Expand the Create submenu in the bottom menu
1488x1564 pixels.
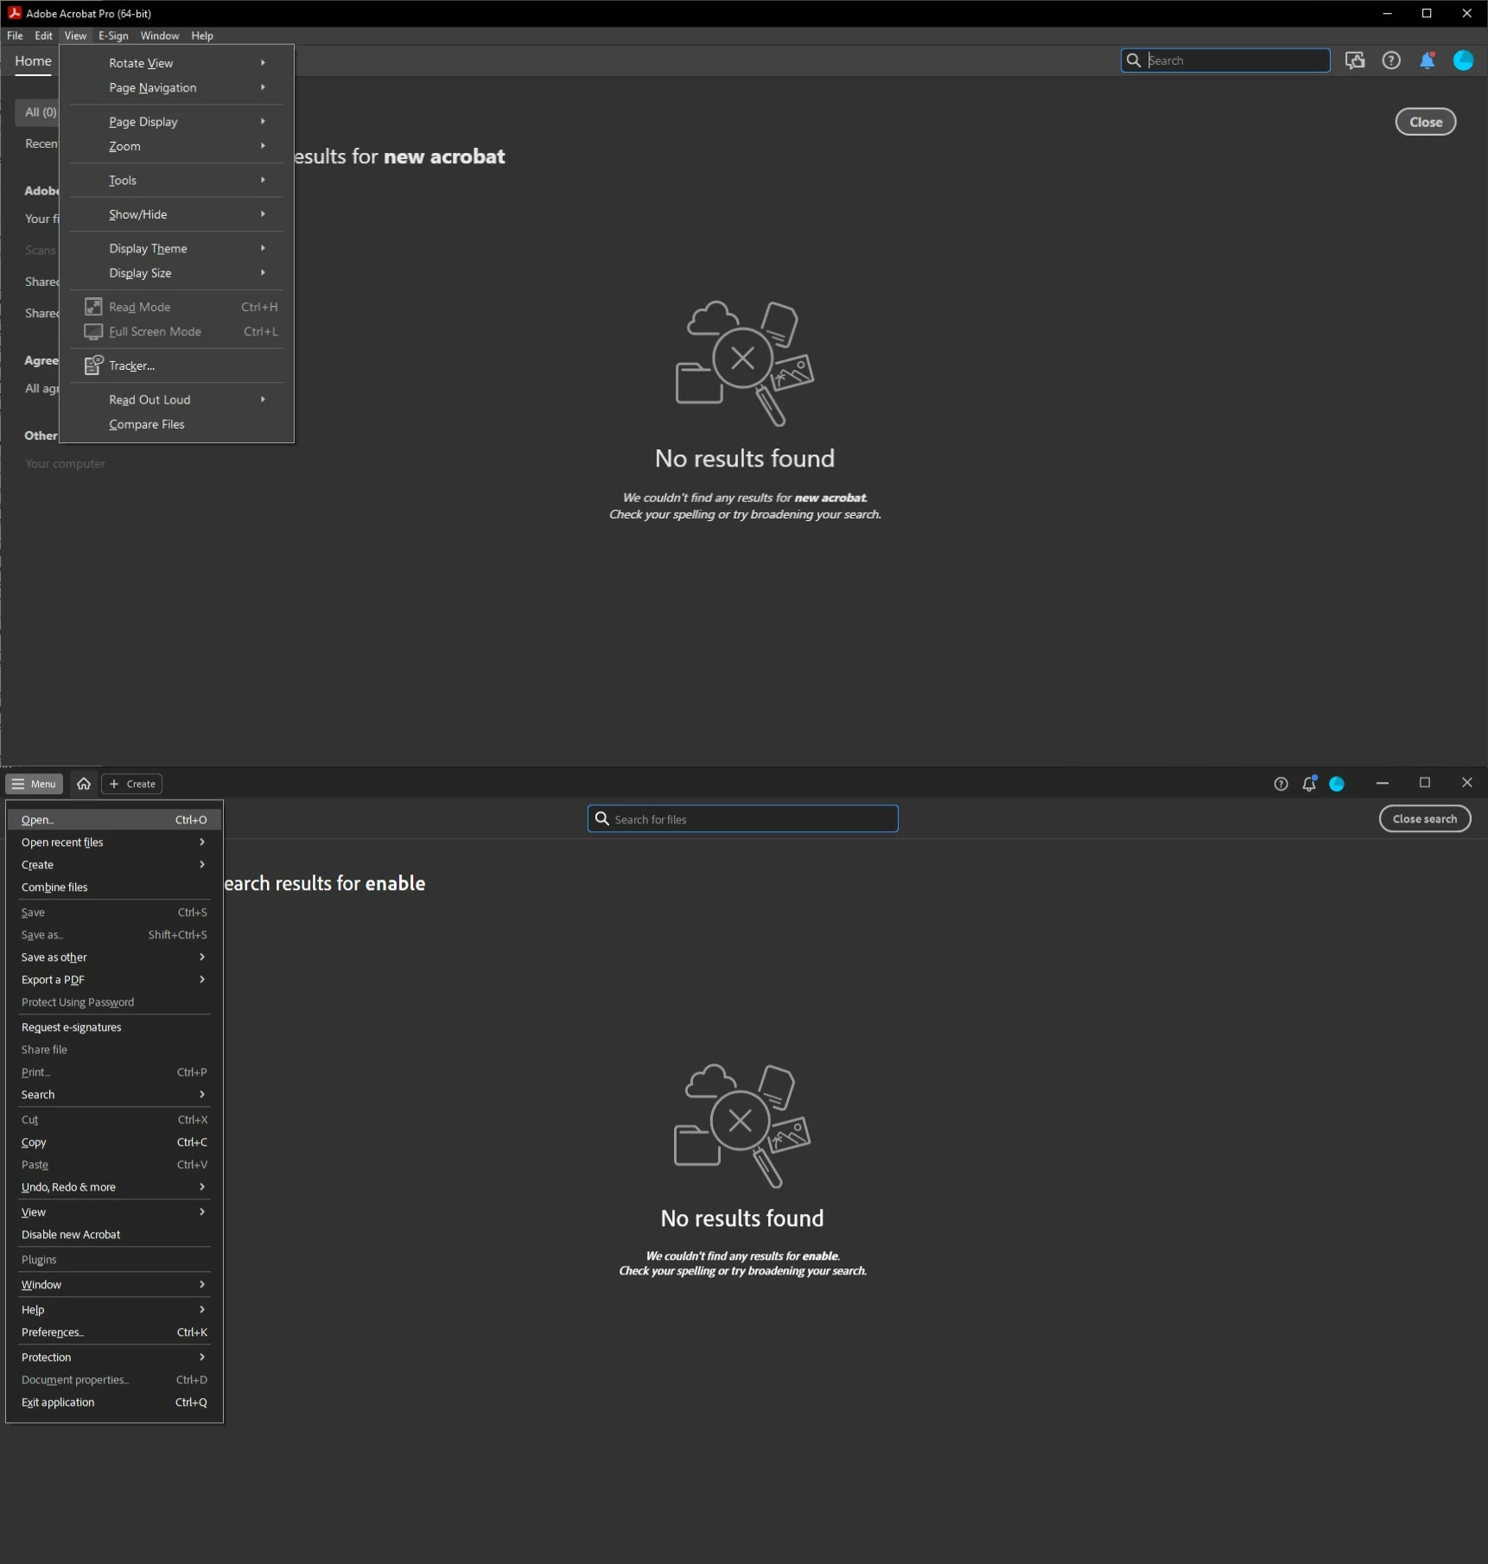114,864
